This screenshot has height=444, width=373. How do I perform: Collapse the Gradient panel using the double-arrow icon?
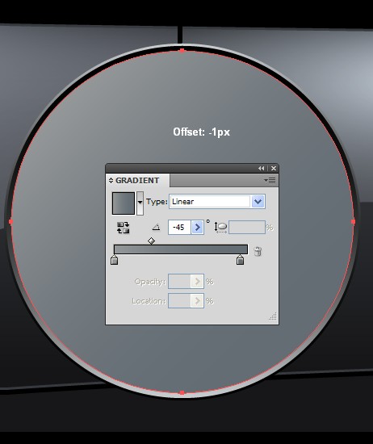pos(261,169)
